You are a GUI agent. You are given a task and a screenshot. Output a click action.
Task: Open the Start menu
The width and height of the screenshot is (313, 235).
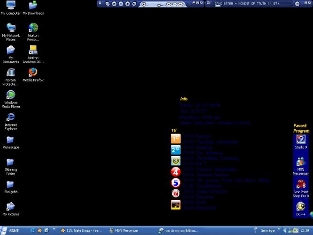point(9,230)
